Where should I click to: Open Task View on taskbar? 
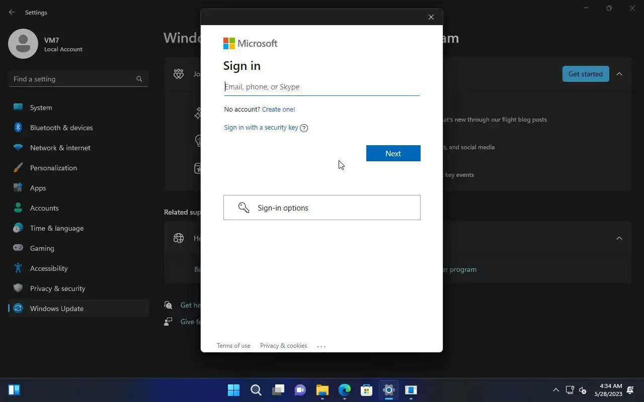tap(278, 390)
